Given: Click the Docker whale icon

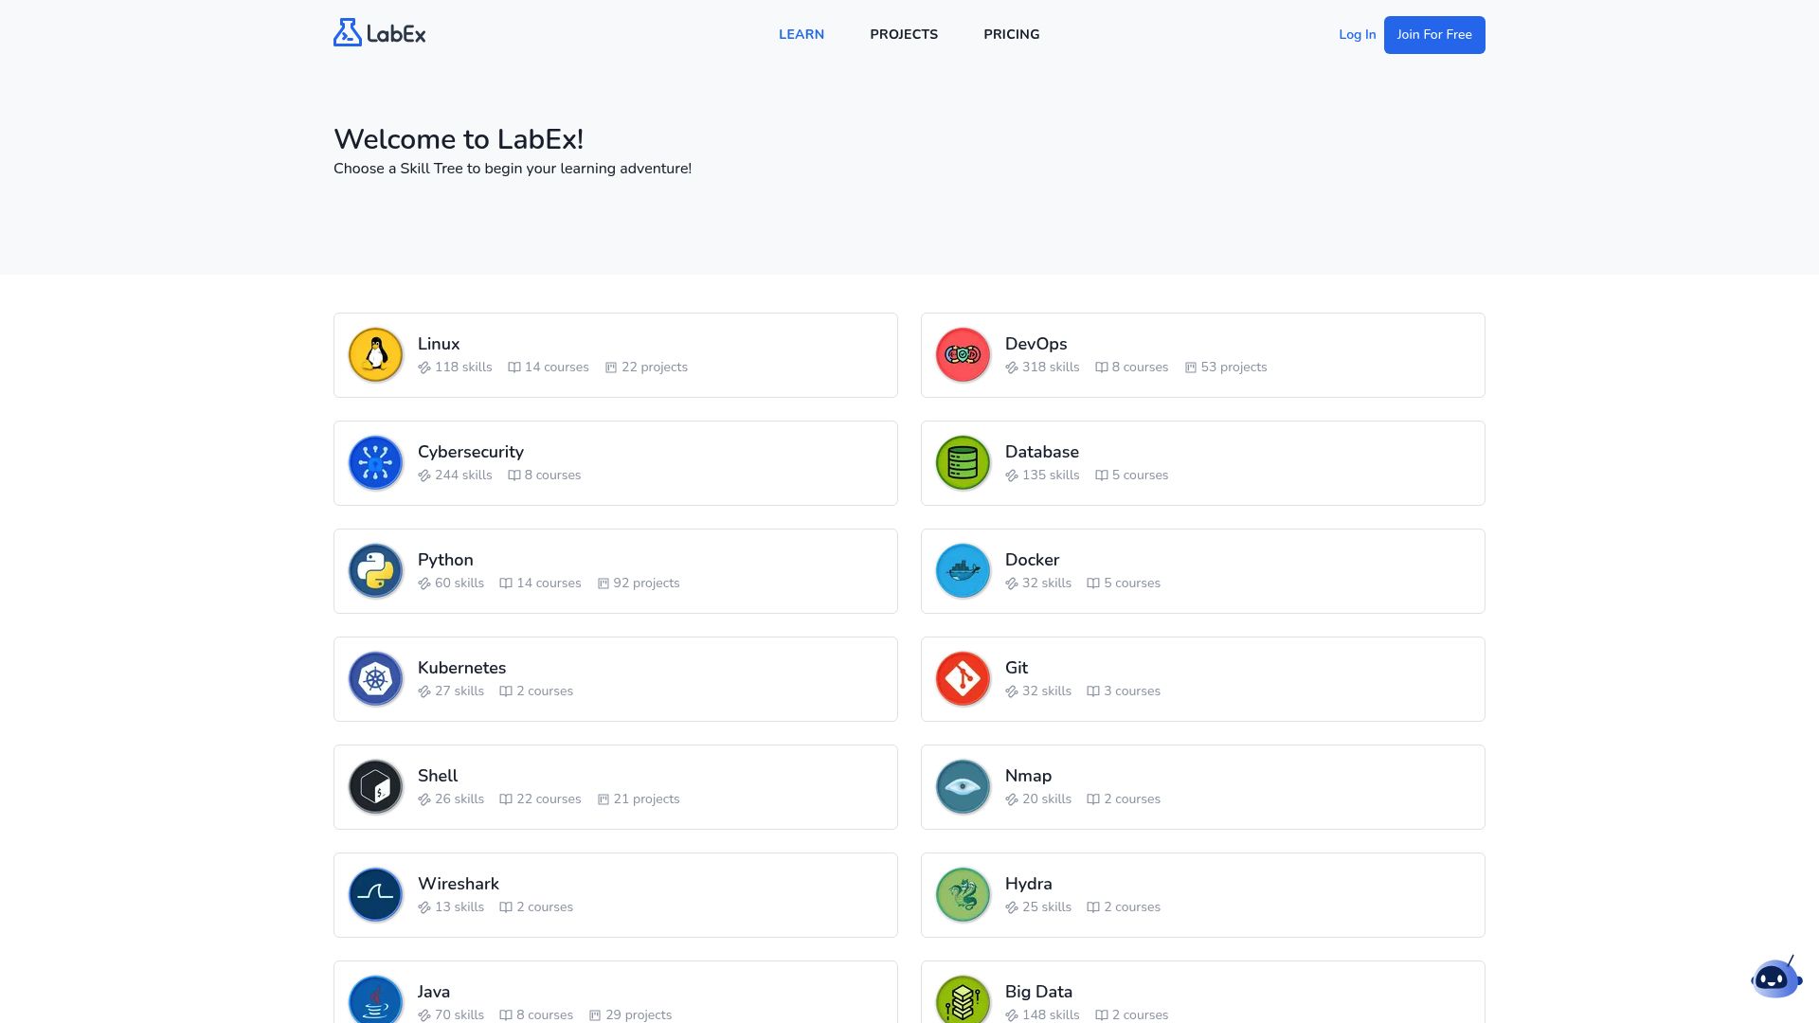Looking at the screenshot, I should click(x=963, y=570).
